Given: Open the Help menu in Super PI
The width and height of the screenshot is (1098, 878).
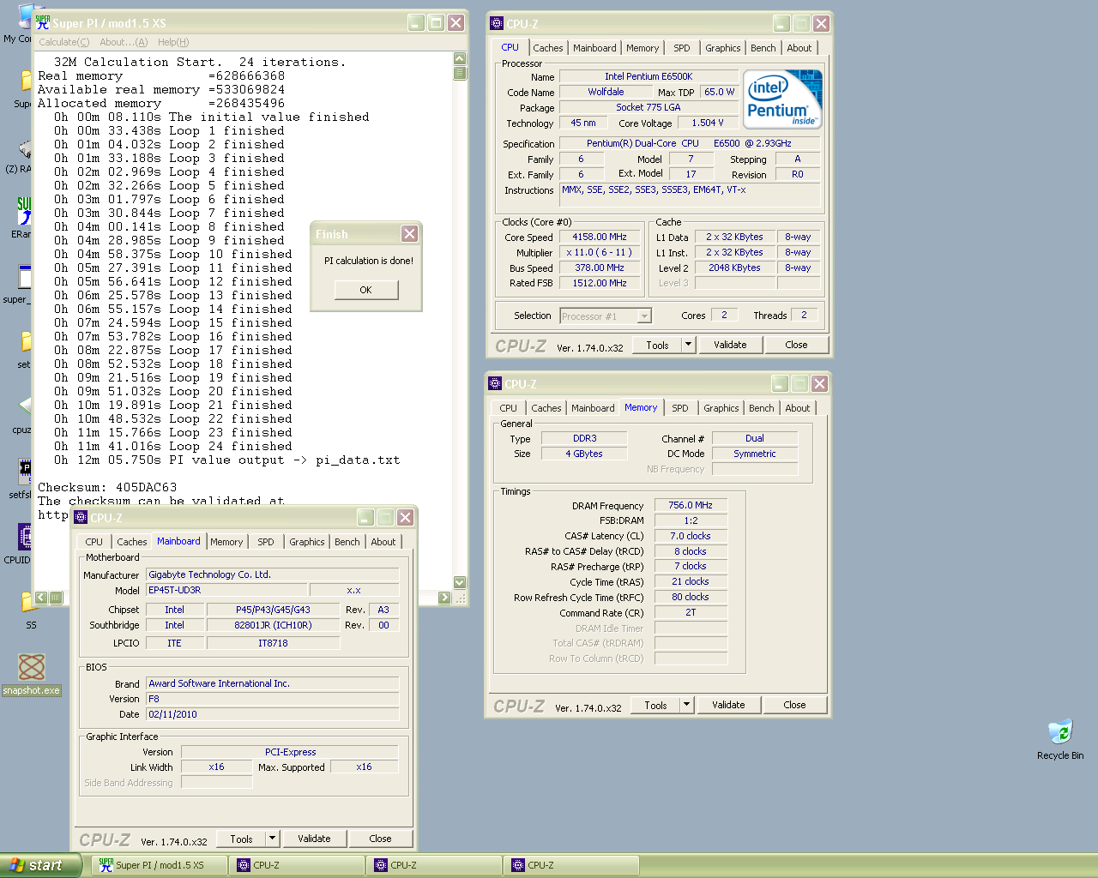Looking at the screenshot, I should pos(173,42).
